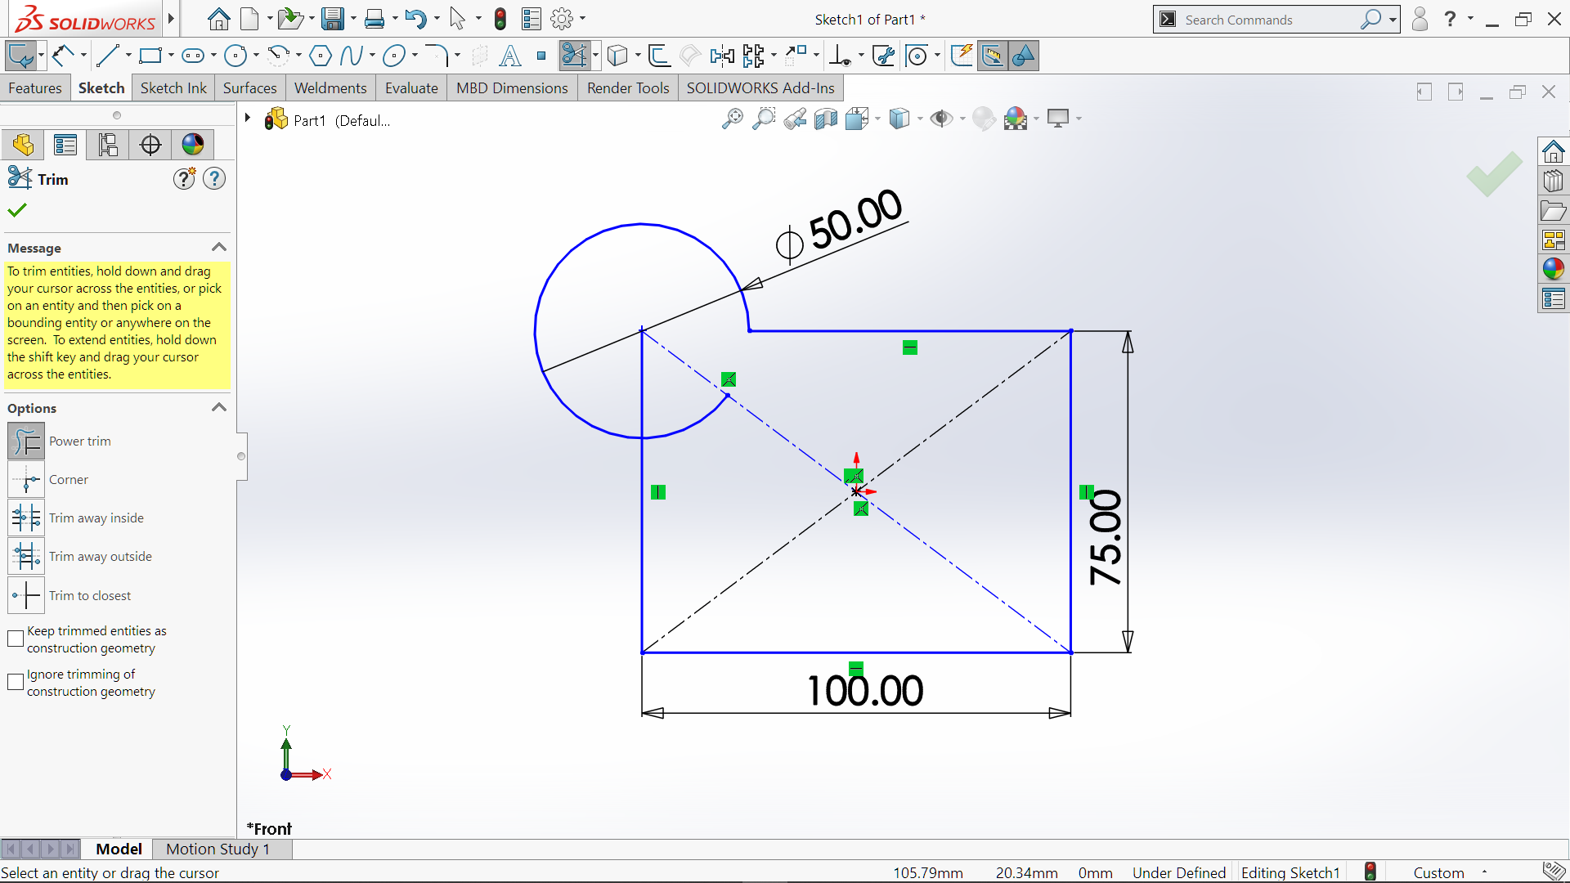Select the Power trim option
This screenshot has height=883, width=1570.
coord(26,441)
